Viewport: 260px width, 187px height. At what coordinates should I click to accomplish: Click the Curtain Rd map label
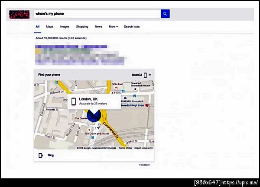pos(43,110)
